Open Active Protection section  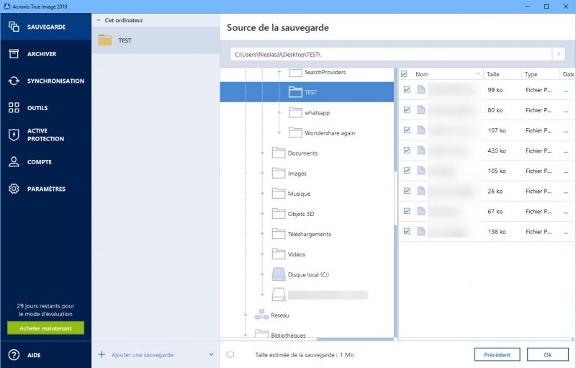(45, 135)
